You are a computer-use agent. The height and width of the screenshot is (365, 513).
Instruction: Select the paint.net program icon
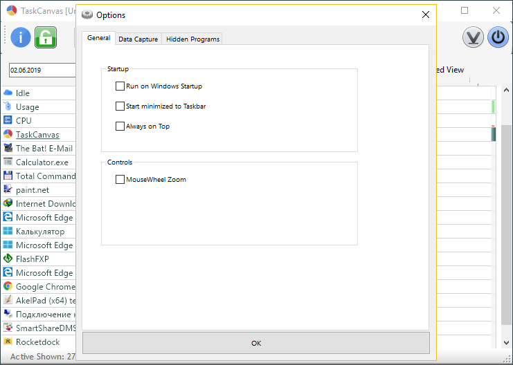[x=8, y=189]
